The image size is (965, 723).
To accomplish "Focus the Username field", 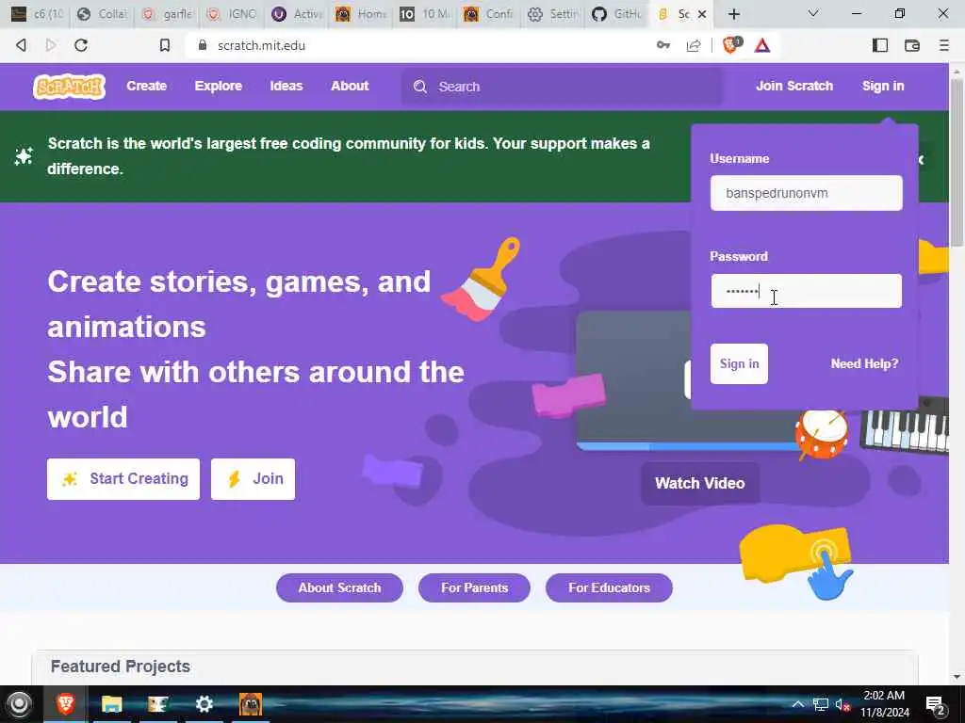I will point(807,193).
